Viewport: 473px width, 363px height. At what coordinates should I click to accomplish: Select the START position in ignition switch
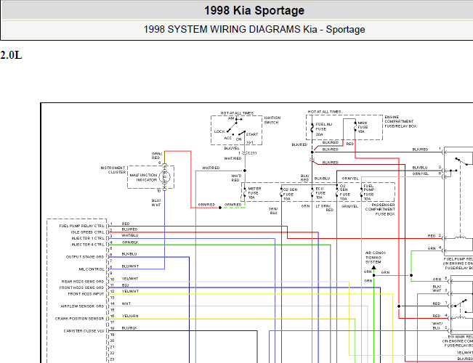(x=252, y=134)
